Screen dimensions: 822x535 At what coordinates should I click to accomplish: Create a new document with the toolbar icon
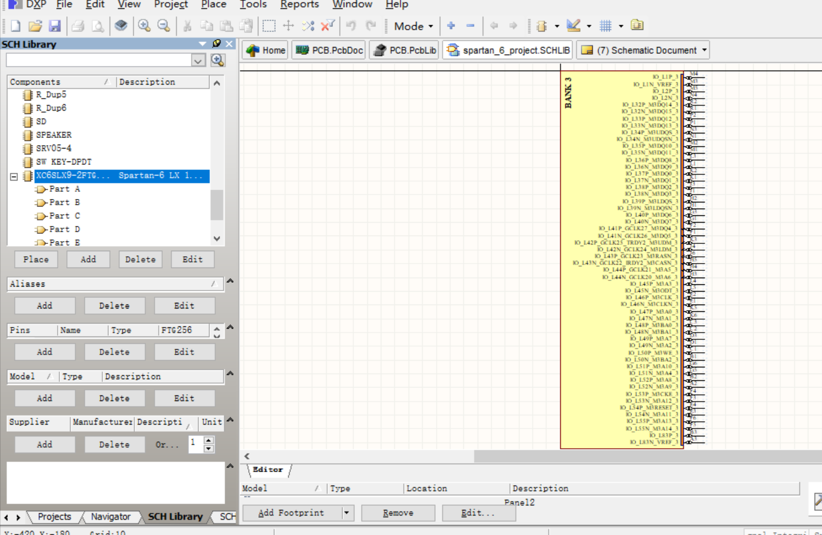pos(16,26)
